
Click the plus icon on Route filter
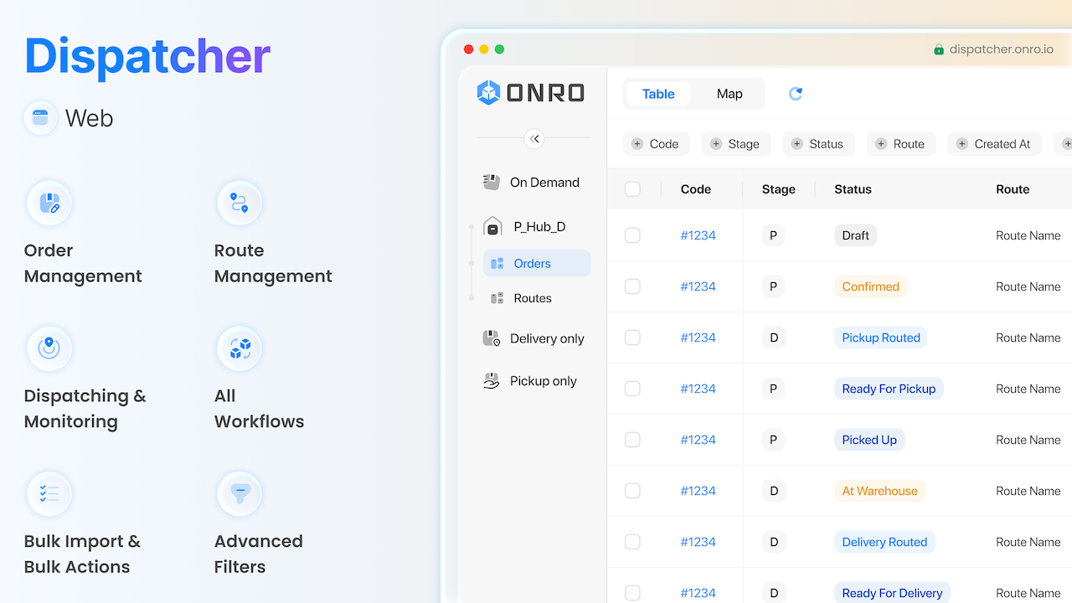point(881,144)
